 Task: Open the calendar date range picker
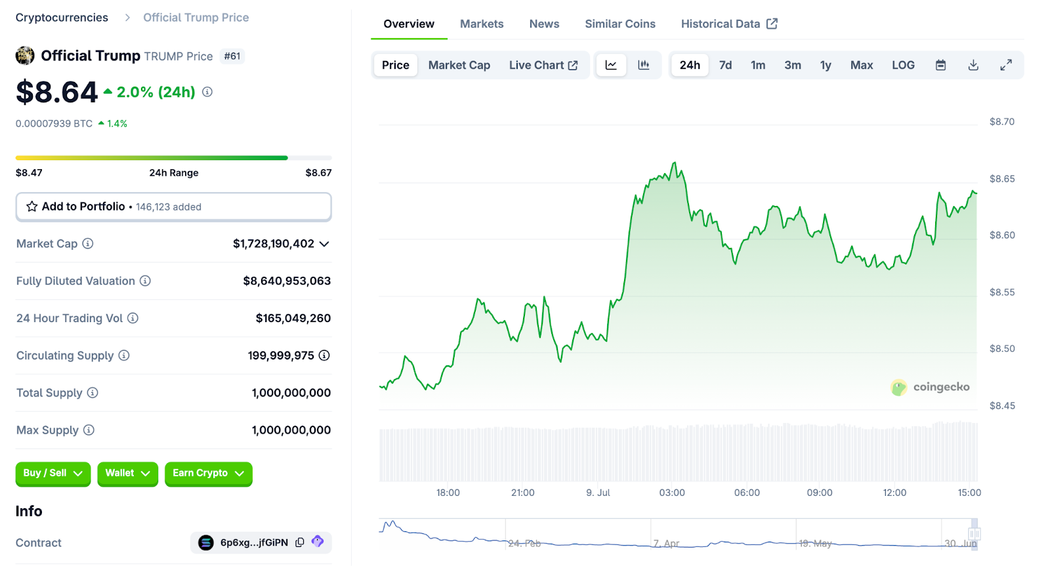940,65
